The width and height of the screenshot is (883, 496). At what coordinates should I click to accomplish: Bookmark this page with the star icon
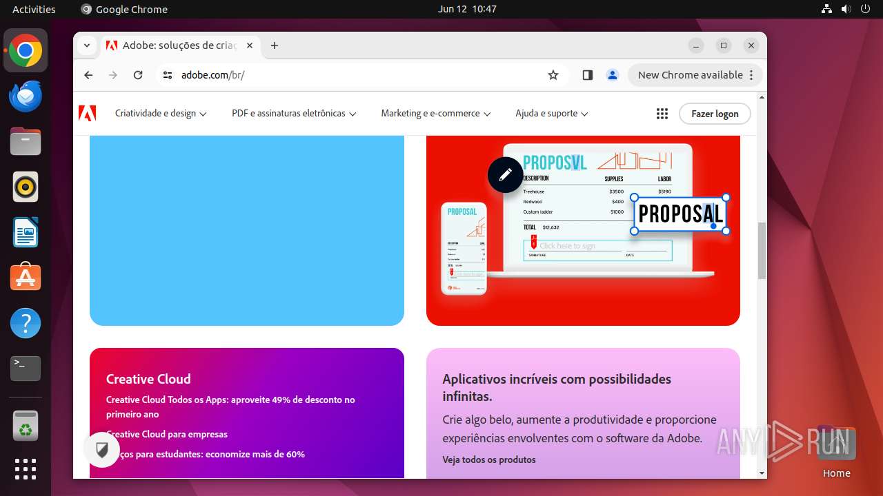click(x=553, y=75)
